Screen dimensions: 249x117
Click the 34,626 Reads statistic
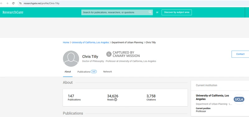click(113, 97)
